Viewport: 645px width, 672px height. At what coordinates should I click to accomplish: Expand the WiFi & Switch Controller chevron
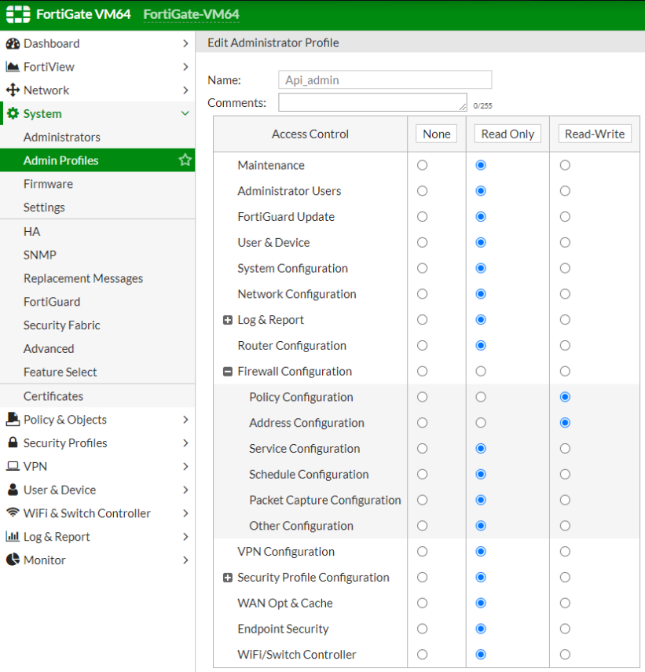pyautogui.click(x=185, y=513)
